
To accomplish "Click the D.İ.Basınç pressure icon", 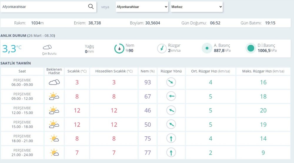I will tap(251, 49).
